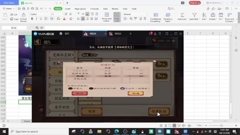Click the MuMu emulator home icon
The image size is (240, 135).
click(x=61, y=33)
